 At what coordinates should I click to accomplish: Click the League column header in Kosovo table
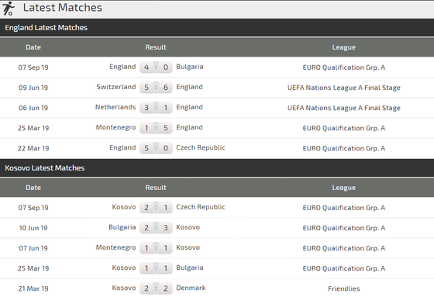coord(344,188)
